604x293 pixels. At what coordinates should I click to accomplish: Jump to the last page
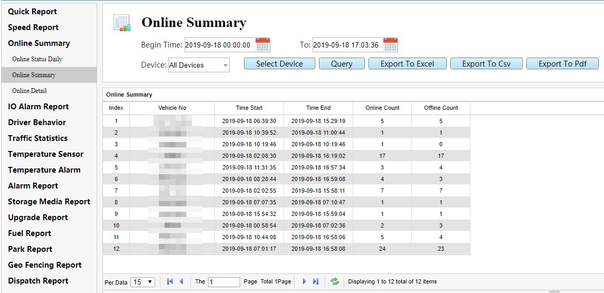pos(316,282)
